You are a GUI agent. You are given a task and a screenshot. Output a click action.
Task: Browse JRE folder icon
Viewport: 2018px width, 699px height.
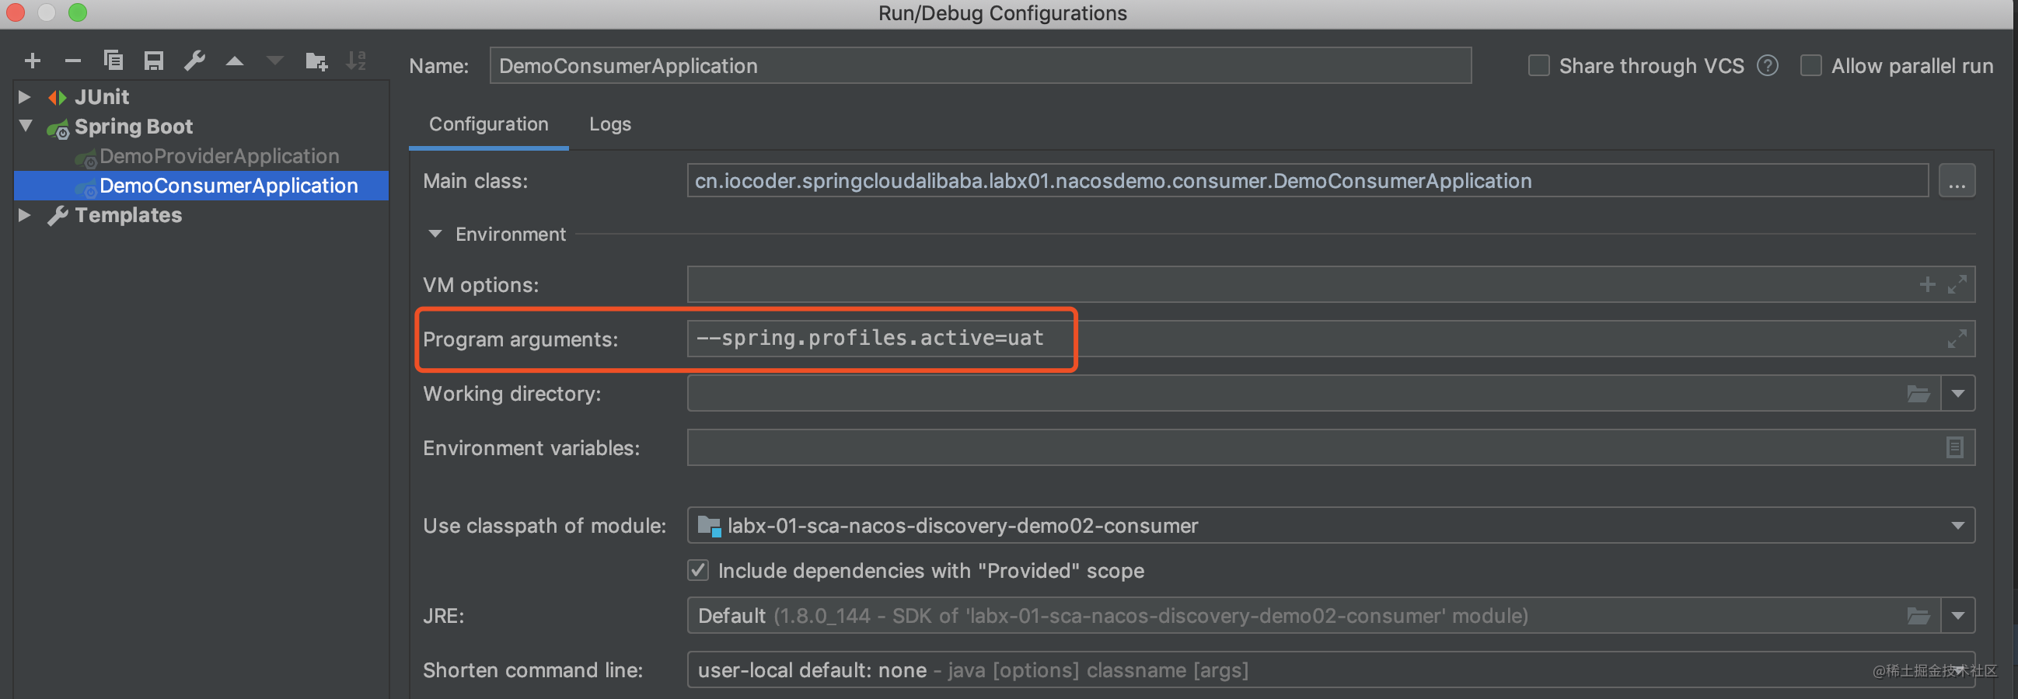pyautogui.click(x=1918, y=616)
